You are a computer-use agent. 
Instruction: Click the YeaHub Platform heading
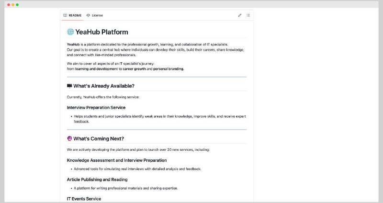(101, 32)
